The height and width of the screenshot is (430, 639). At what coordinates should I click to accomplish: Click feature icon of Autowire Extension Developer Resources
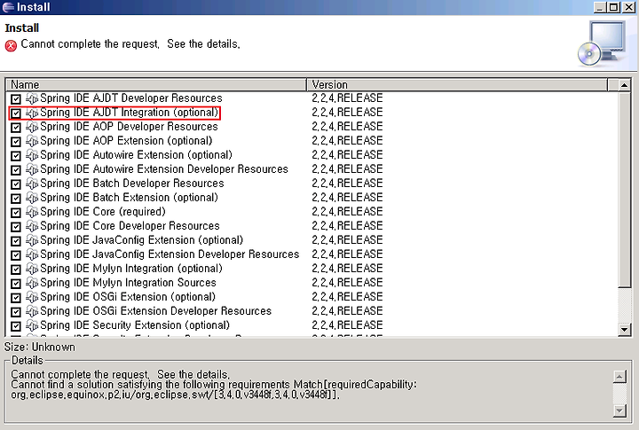[32, 169]
